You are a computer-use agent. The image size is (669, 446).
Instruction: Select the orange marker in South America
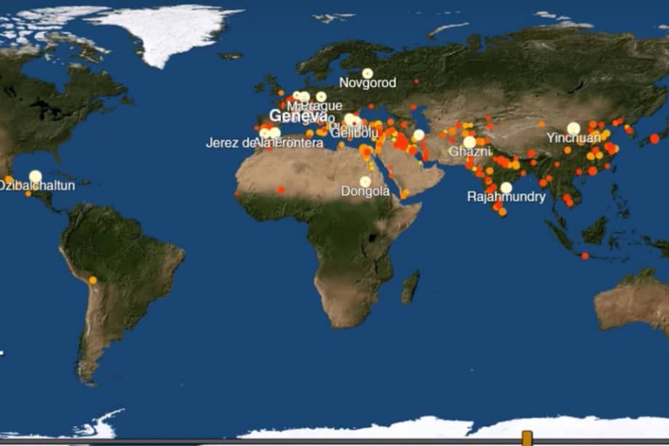click(93, 280)
